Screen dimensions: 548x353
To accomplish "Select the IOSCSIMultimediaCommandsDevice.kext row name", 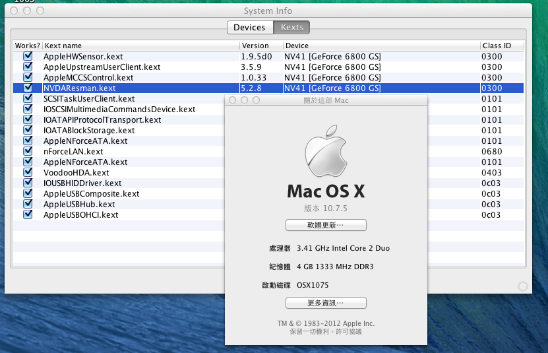I will (x=119, y=110).
